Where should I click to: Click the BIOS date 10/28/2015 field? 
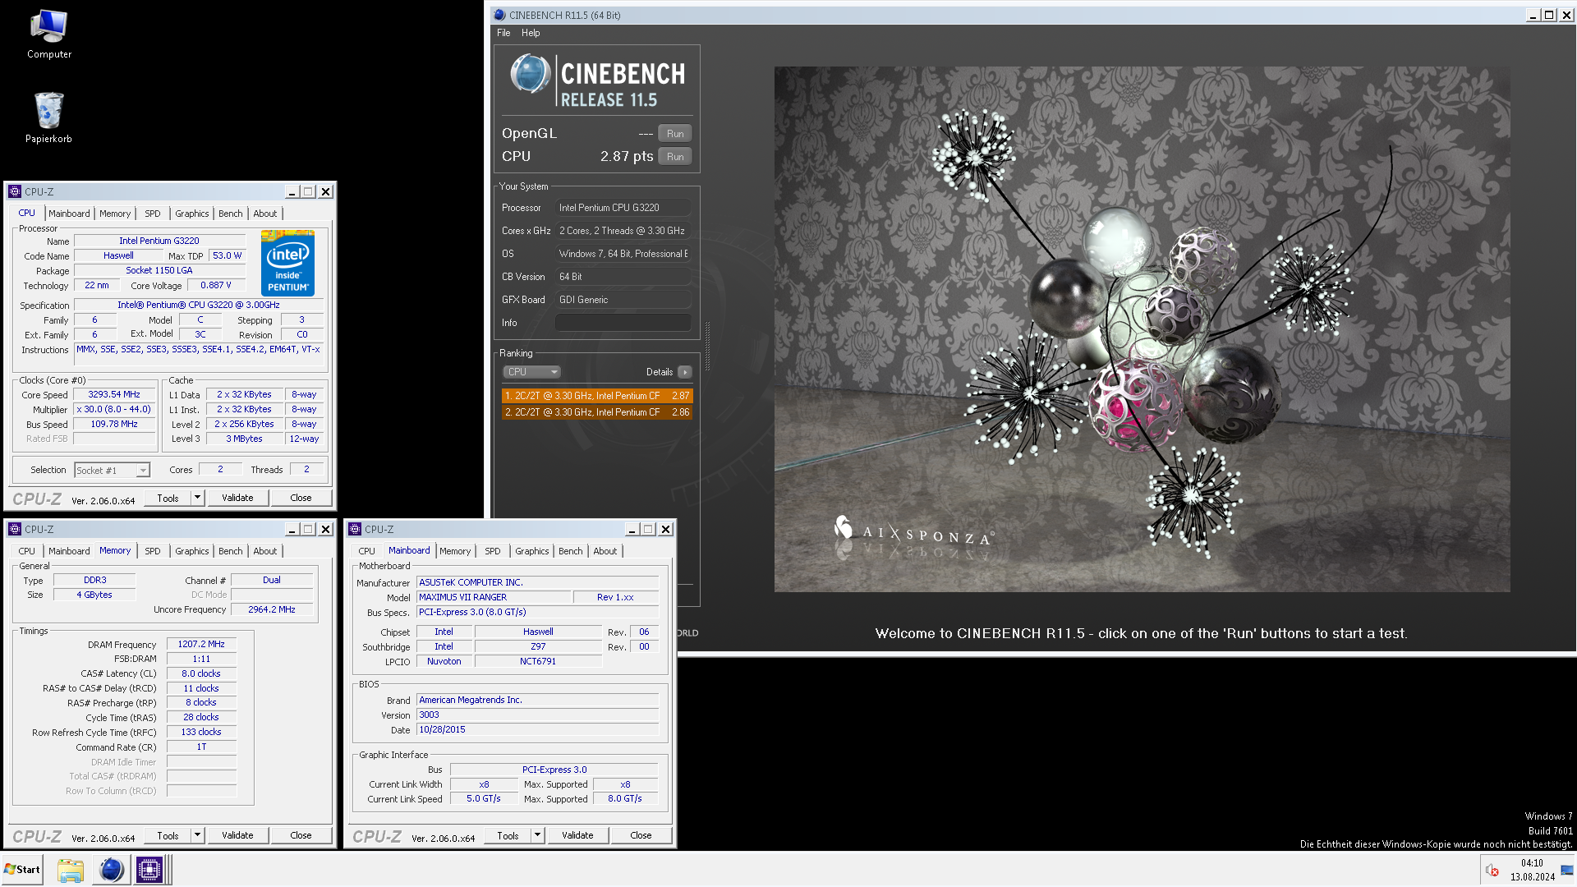tap(537, 729)
